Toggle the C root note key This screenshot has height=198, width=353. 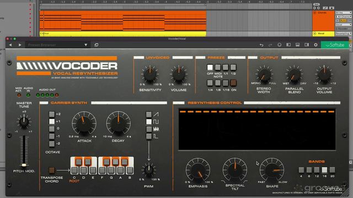pyautogui.click(x=74, y=170)
